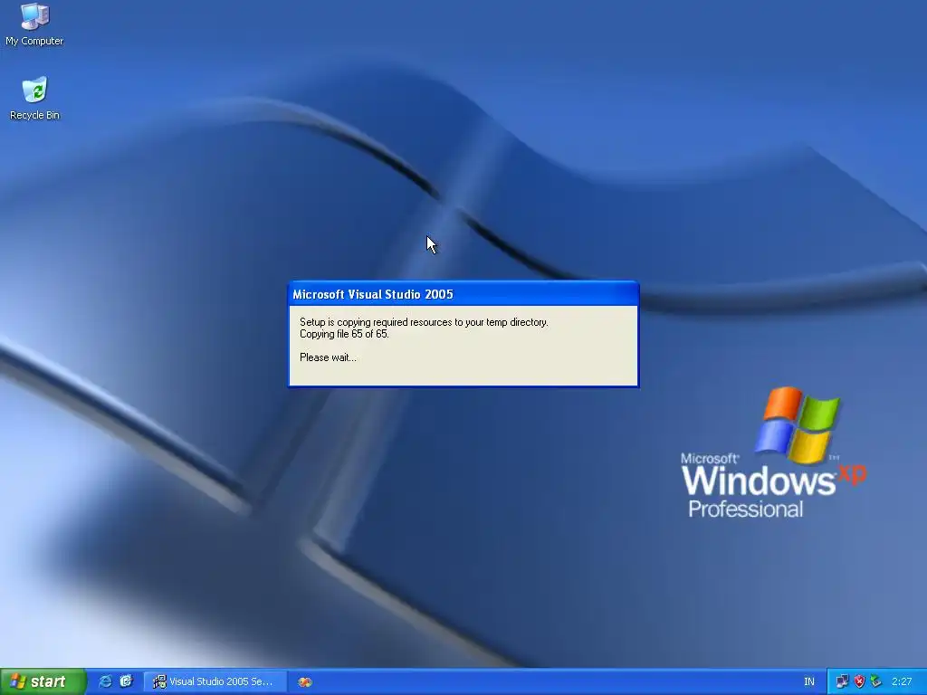Screen dimensions: 927x695
Task: Launch Internet Explorer from Quick Launch
Action: (x=105, y=681)
